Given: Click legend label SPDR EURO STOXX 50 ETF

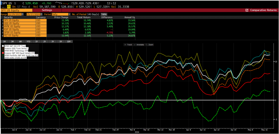Looking at the screenshot, I should [x=16, y=58].
